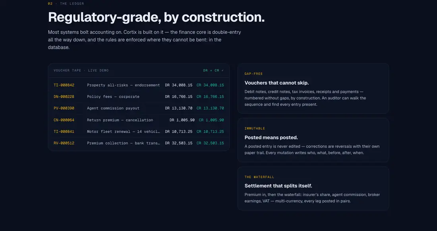437x231 pixels.
Task: Click the 'Posted means posted.' title
Action: [x=271, y=138]
